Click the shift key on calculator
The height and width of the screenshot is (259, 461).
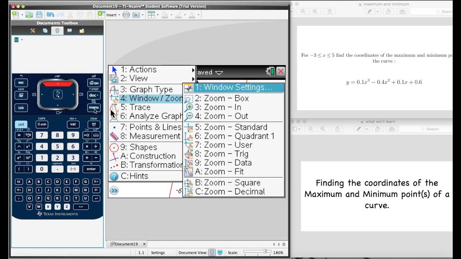(42, 124)
